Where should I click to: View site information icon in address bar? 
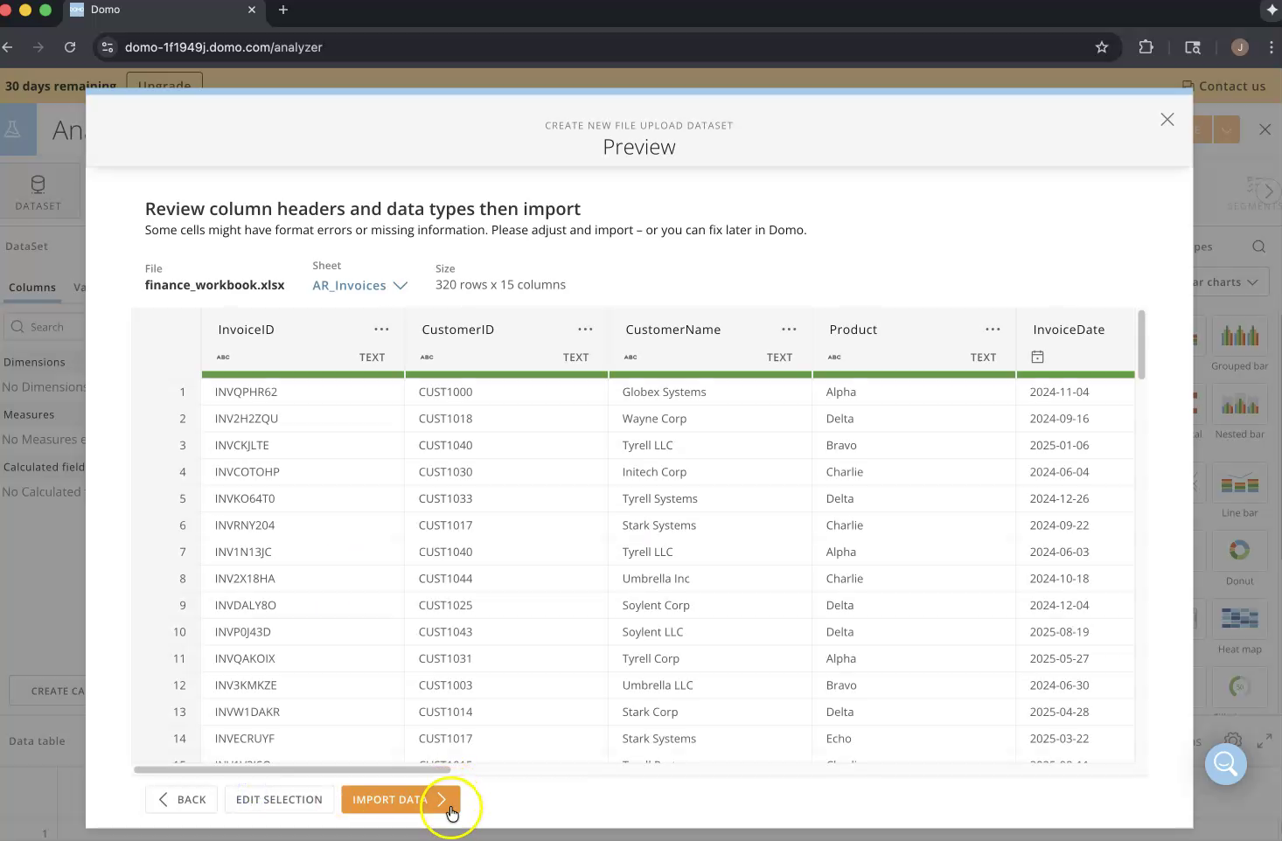pos(108,47)
